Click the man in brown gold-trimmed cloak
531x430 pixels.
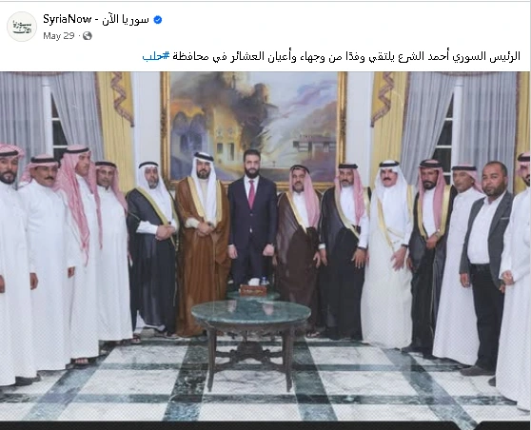[202, 244]
